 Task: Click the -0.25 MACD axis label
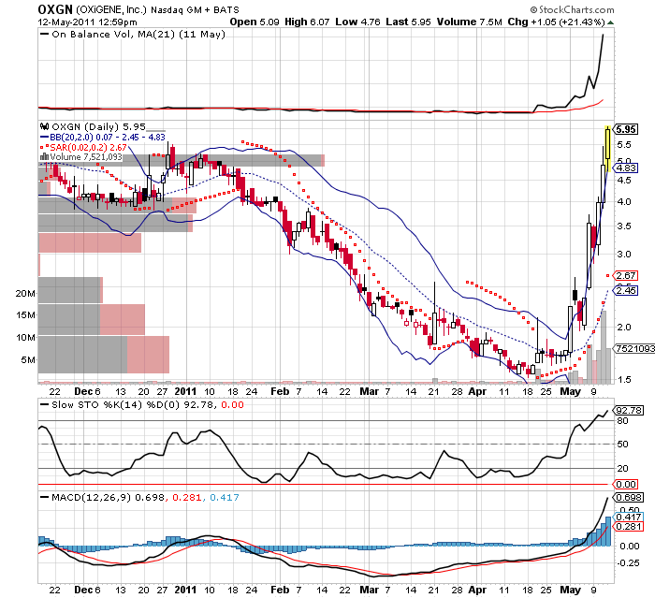[x=628, y=562]
